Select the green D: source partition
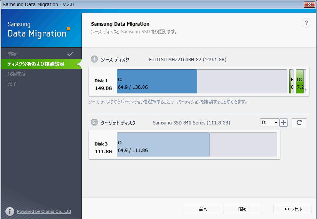The image size is (317, 219). pyautogui.click(x=300, y=82)
